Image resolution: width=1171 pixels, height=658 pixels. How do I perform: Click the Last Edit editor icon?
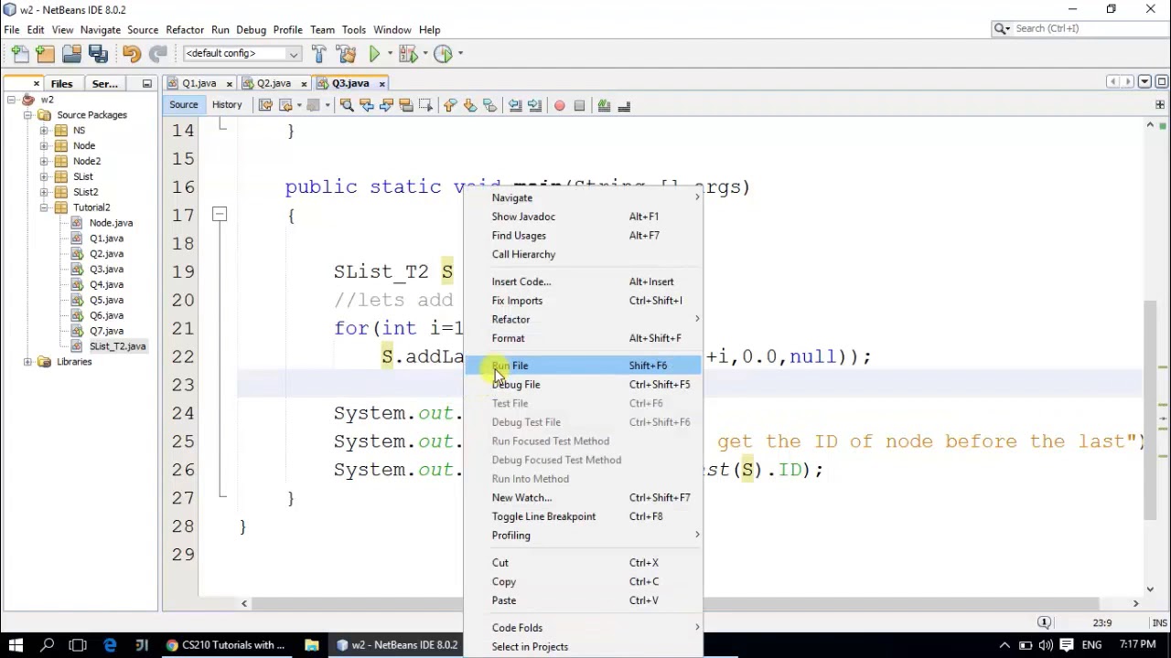pos(265,105)
